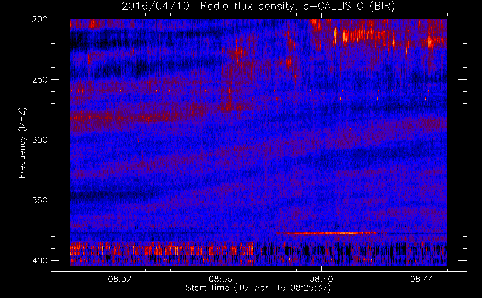
Task: Click the '400' frequency tick label
Action: [40, 261]
